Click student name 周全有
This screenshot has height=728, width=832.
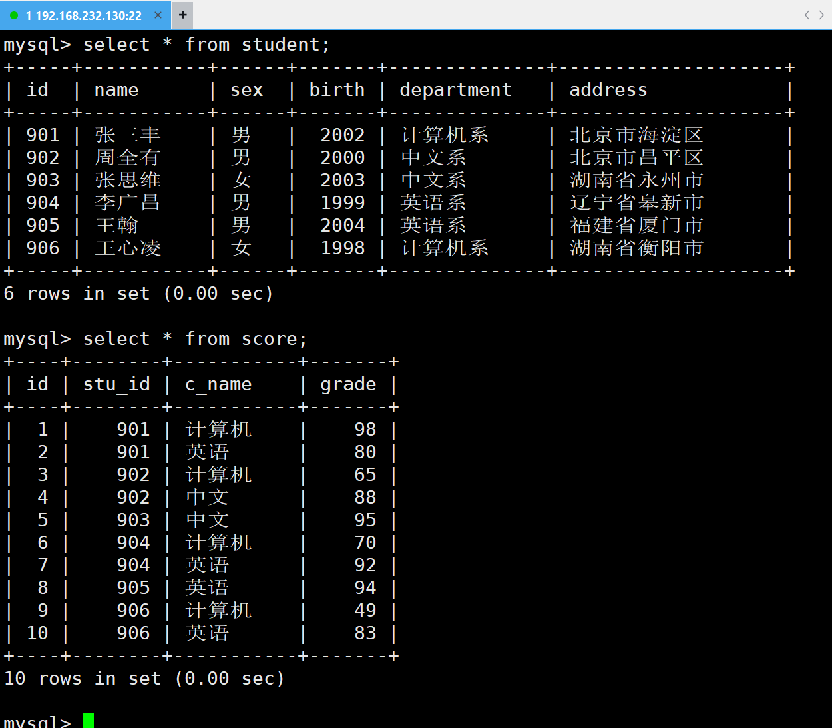[x=128, y=157]
